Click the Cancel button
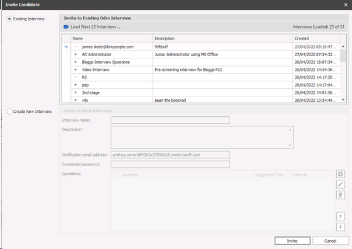Screen dimensions: 352x249 pyautogui.click(x=330, y=241)
